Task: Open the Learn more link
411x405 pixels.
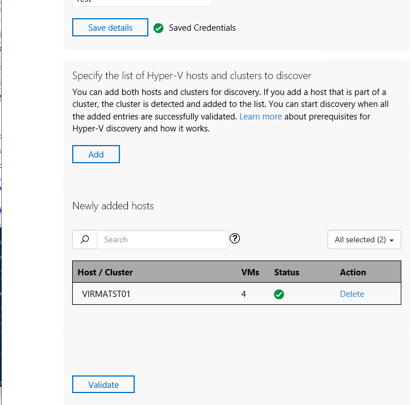Action: [x=260, y=117]
